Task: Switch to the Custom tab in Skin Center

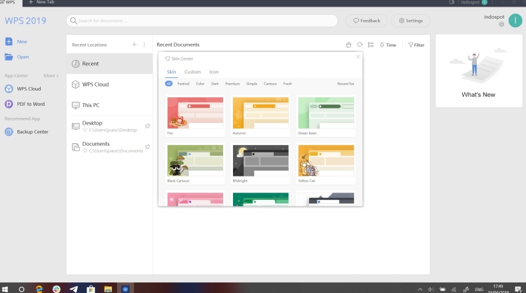Action: (x=192, y=72)
